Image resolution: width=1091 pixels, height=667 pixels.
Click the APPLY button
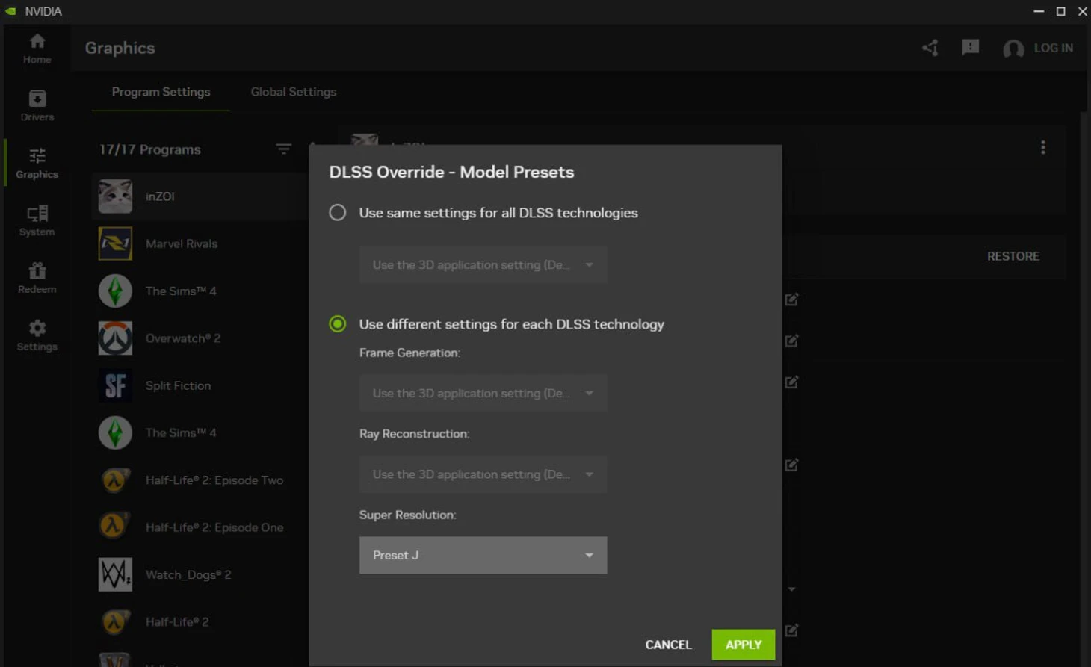tap(743, 645)
